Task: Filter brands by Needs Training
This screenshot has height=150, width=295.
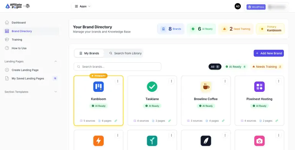Action: point(267,67)
